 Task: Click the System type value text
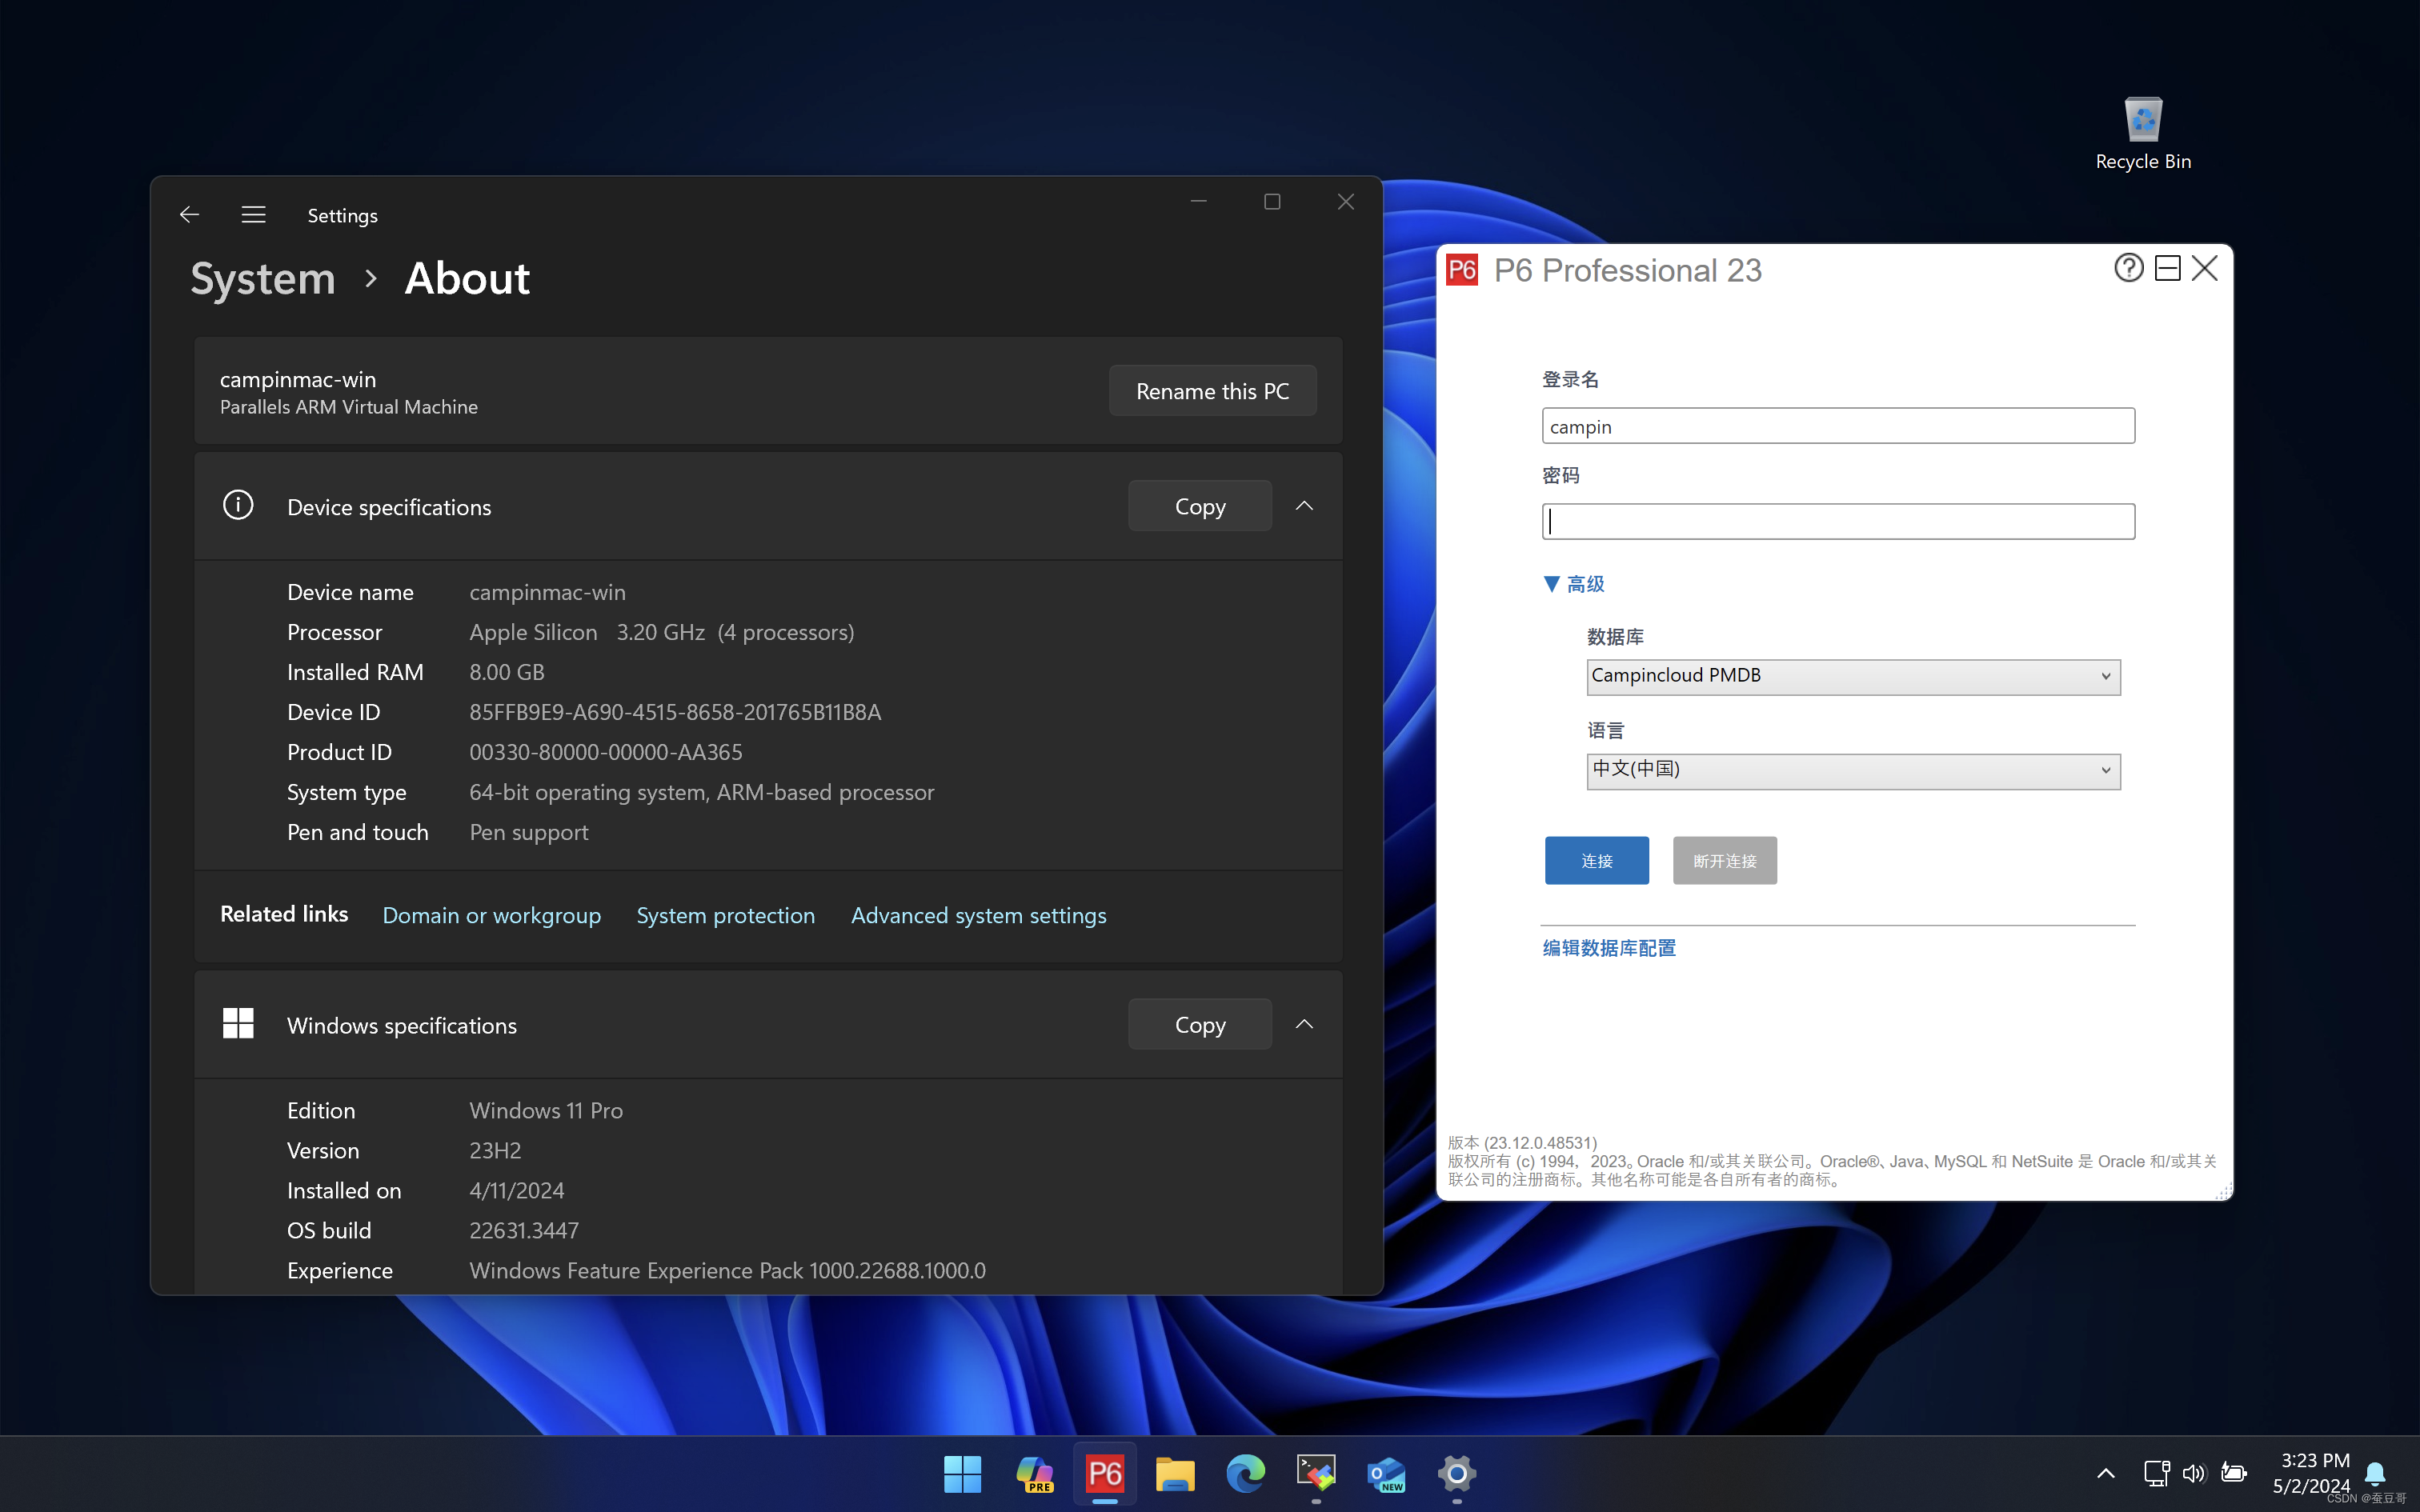coord(702,792)
